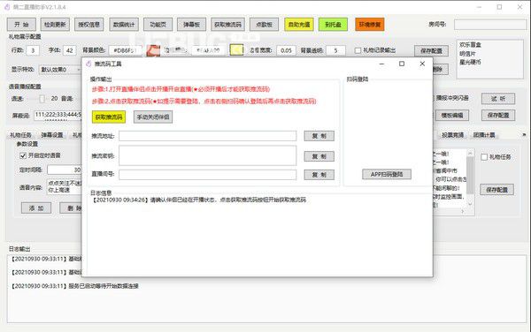The width and height of the screenshot is (531, 332).
Task: Switch to the 礼物任务 tab
Action: click(x=20, y=135)
